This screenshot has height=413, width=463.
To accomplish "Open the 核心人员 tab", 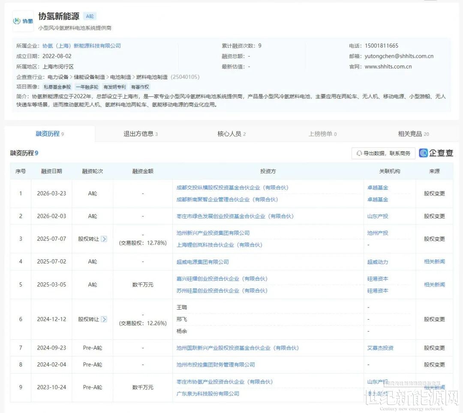I will coord(231,134).
